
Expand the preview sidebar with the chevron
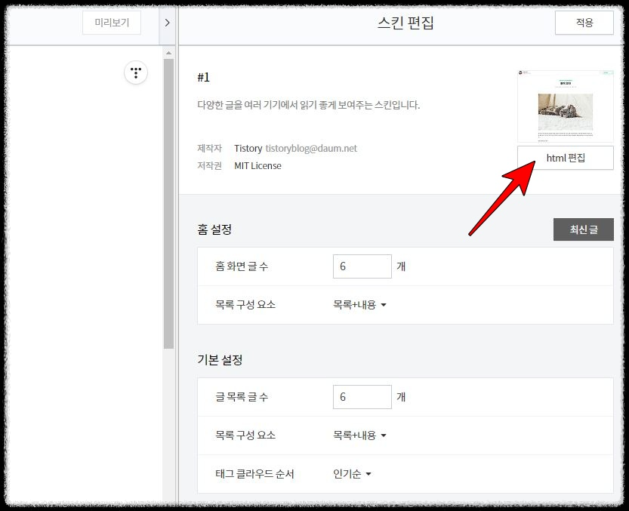[x=167, y=23]
